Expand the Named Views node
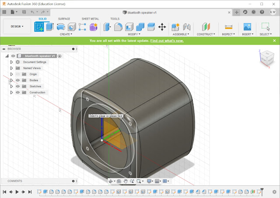The image size is (280, 198). tap(11, 68)
